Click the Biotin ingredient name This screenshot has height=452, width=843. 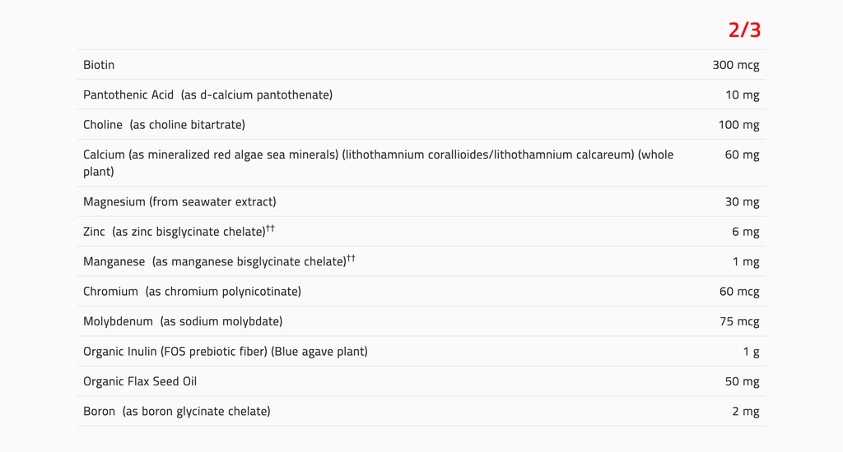pos(99,65)
